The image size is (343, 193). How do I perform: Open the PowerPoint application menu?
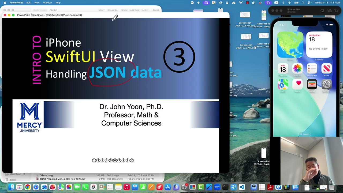pos(16,2)
